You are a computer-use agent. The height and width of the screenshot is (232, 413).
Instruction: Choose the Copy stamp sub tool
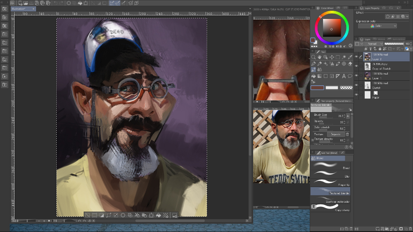coord(330,207)
